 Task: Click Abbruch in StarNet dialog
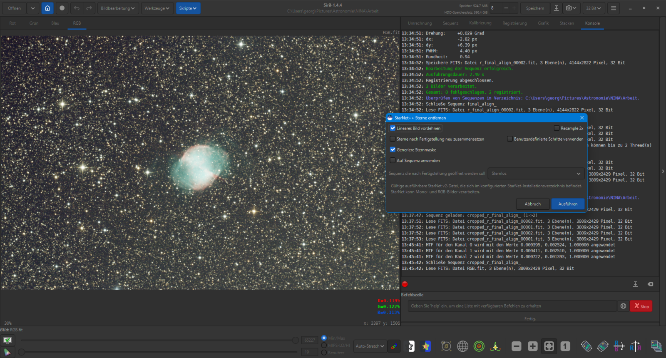point(533,204)
